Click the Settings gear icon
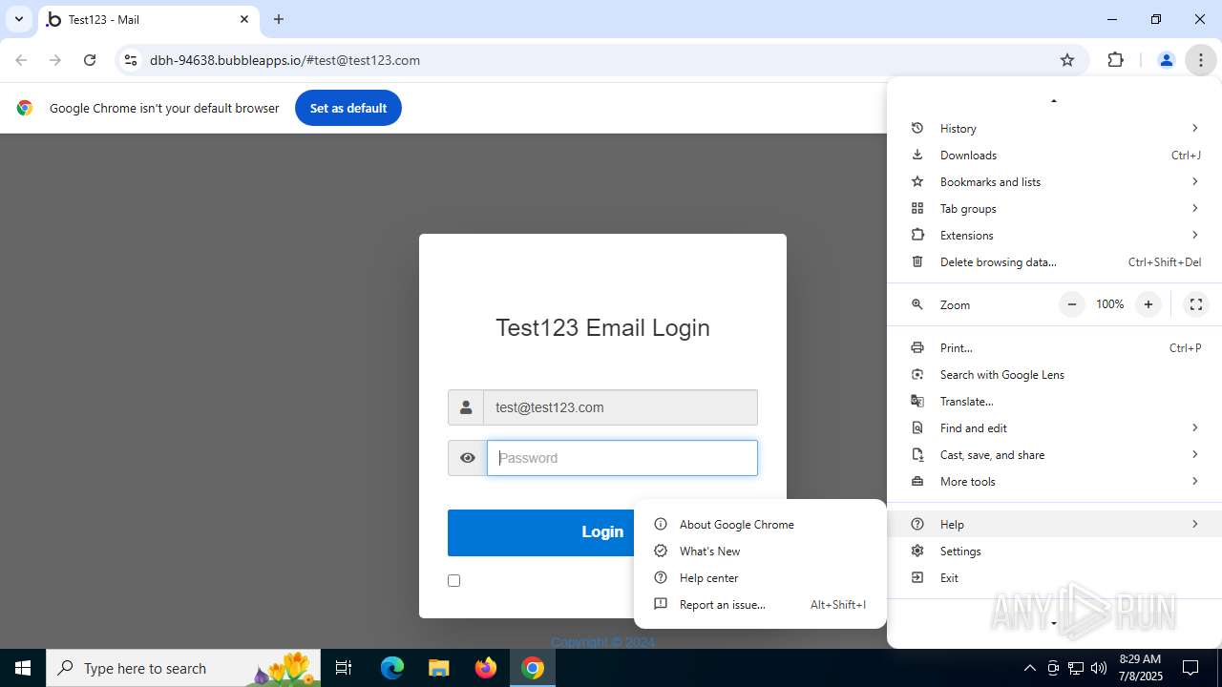Screen dimensions: 1222x687 (x=917, y=551)
